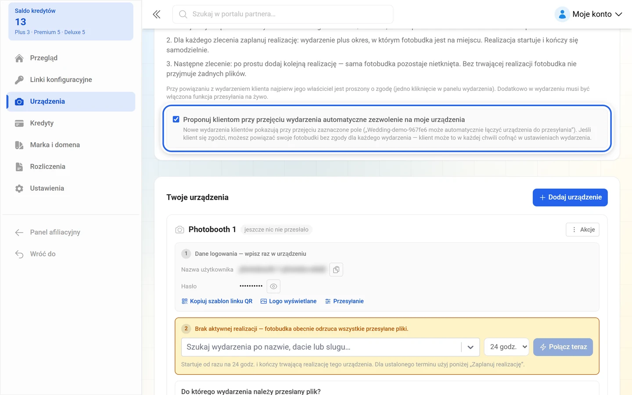The image size is (632, 395).
Task: Click the Dodaj urządzenie button
Action: pos(570,197)
